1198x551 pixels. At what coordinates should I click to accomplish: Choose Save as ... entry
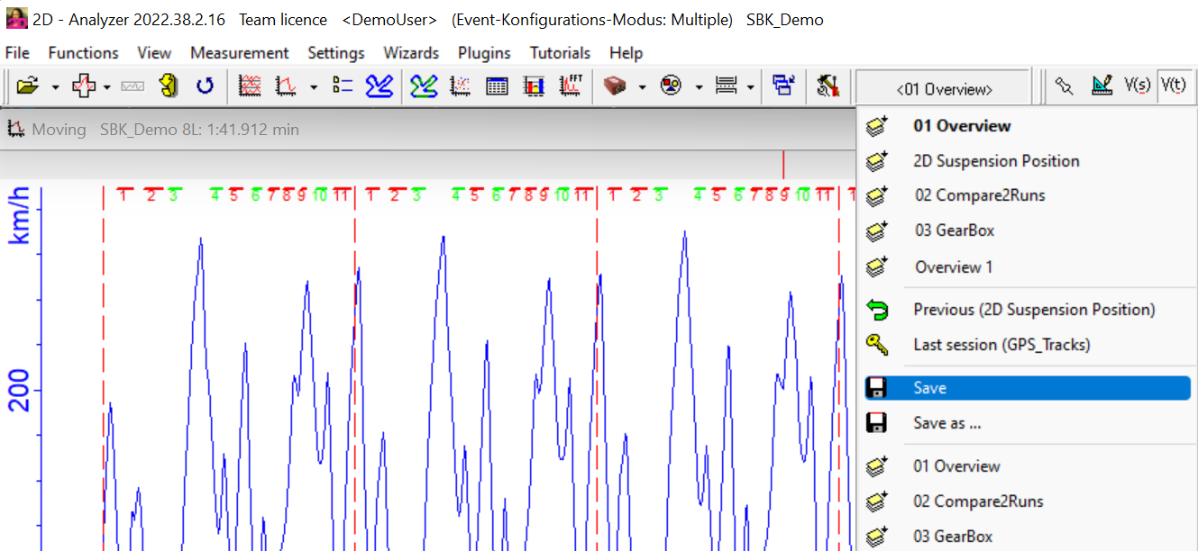point(947,423)
